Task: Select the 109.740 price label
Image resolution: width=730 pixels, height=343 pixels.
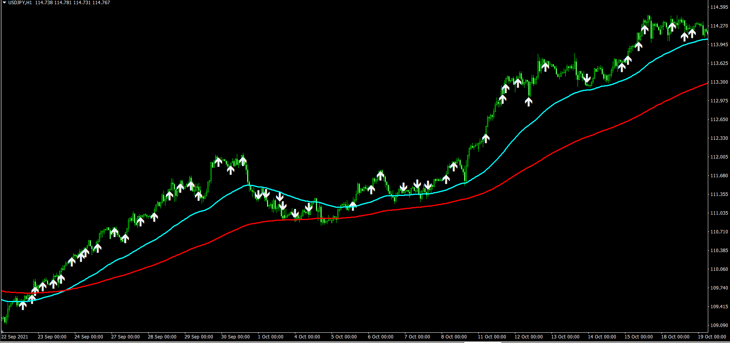Action: point(719,288)
